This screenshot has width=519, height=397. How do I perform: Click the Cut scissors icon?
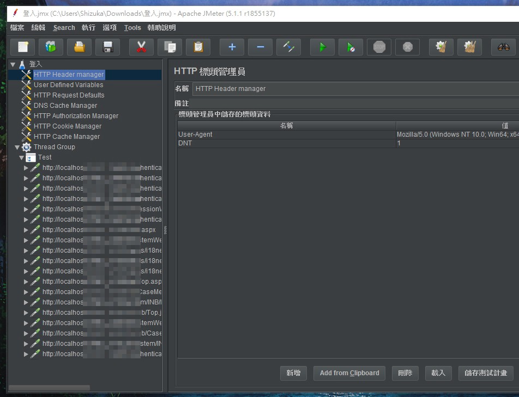tap(141, 47)
